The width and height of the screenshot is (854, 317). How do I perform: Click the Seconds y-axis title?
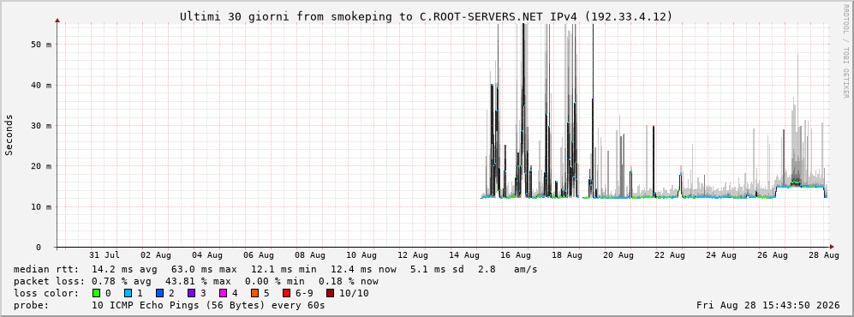[9, 135]
